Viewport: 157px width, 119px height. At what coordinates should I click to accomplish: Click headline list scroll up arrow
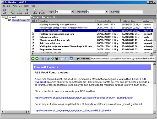[x=154, y=21]
